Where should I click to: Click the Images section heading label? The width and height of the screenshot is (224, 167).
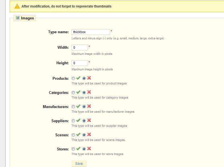pos(27,18)
